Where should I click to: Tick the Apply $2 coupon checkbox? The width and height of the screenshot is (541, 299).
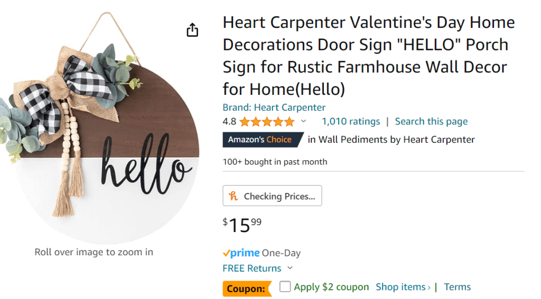[285, 287]
